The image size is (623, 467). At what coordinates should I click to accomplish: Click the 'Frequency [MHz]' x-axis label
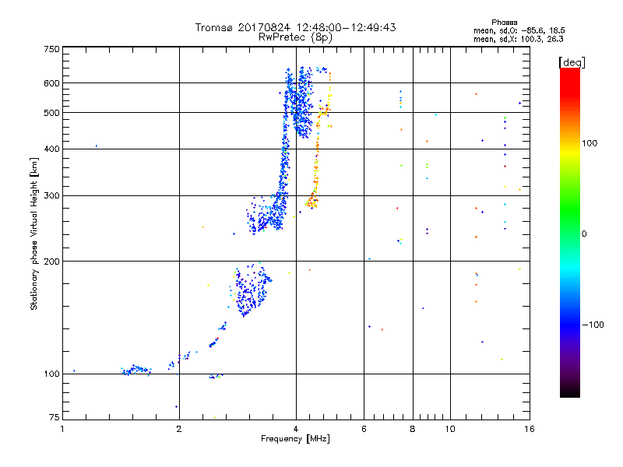coord(295,439)
